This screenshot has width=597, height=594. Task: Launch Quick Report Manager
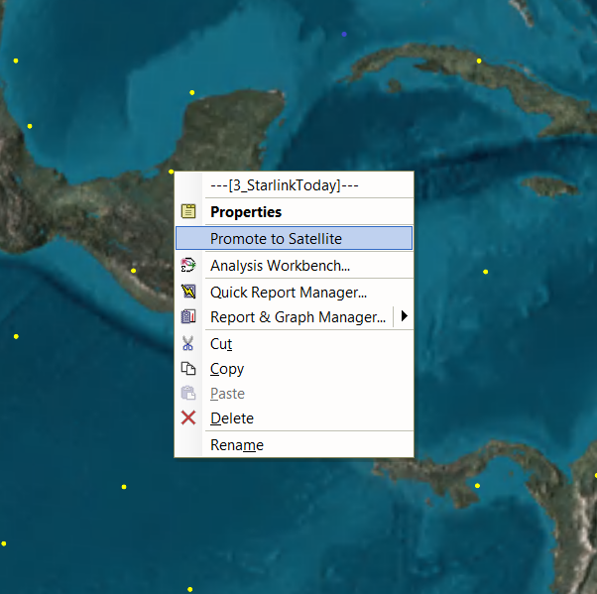(294, 293)
